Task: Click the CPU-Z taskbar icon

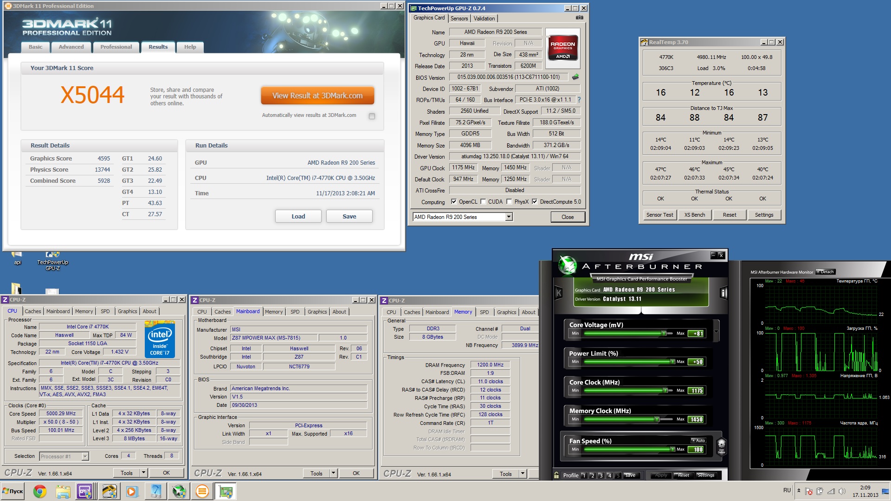Action: [x=85, y=491]
